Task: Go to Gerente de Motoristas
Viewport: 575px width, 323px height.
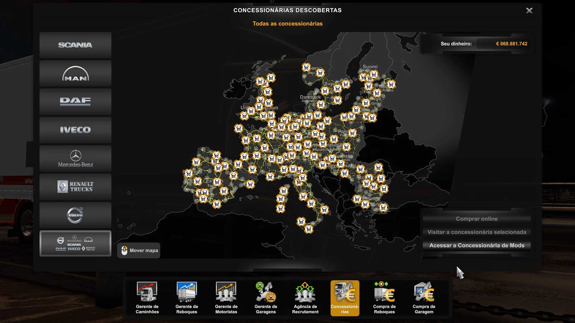Action: 226,298
